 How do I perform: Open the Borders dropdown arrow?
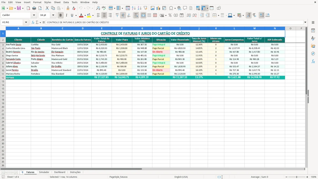[x=219, y=15]
